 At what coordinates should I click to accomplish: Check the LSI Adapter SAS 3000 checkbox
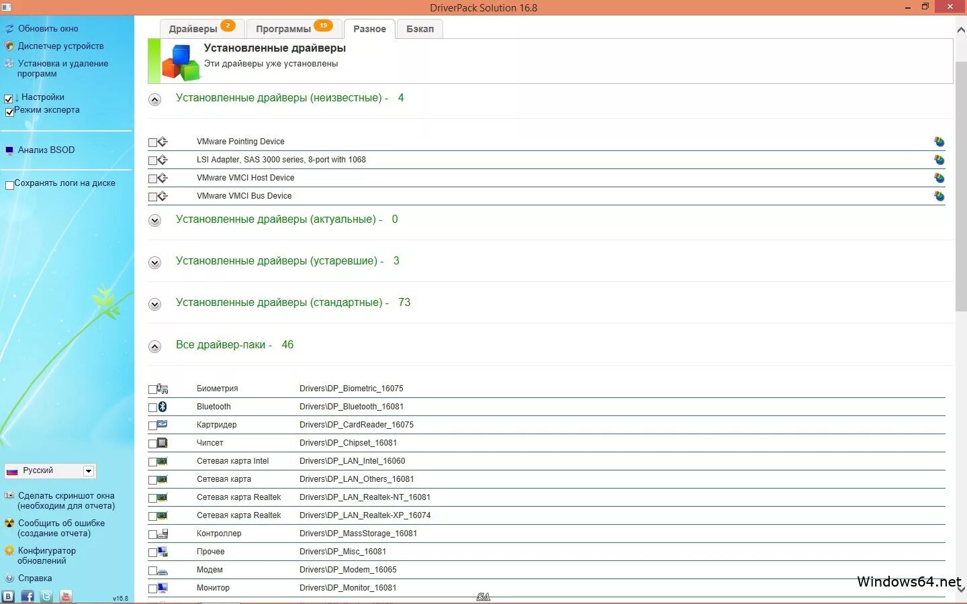152,160
